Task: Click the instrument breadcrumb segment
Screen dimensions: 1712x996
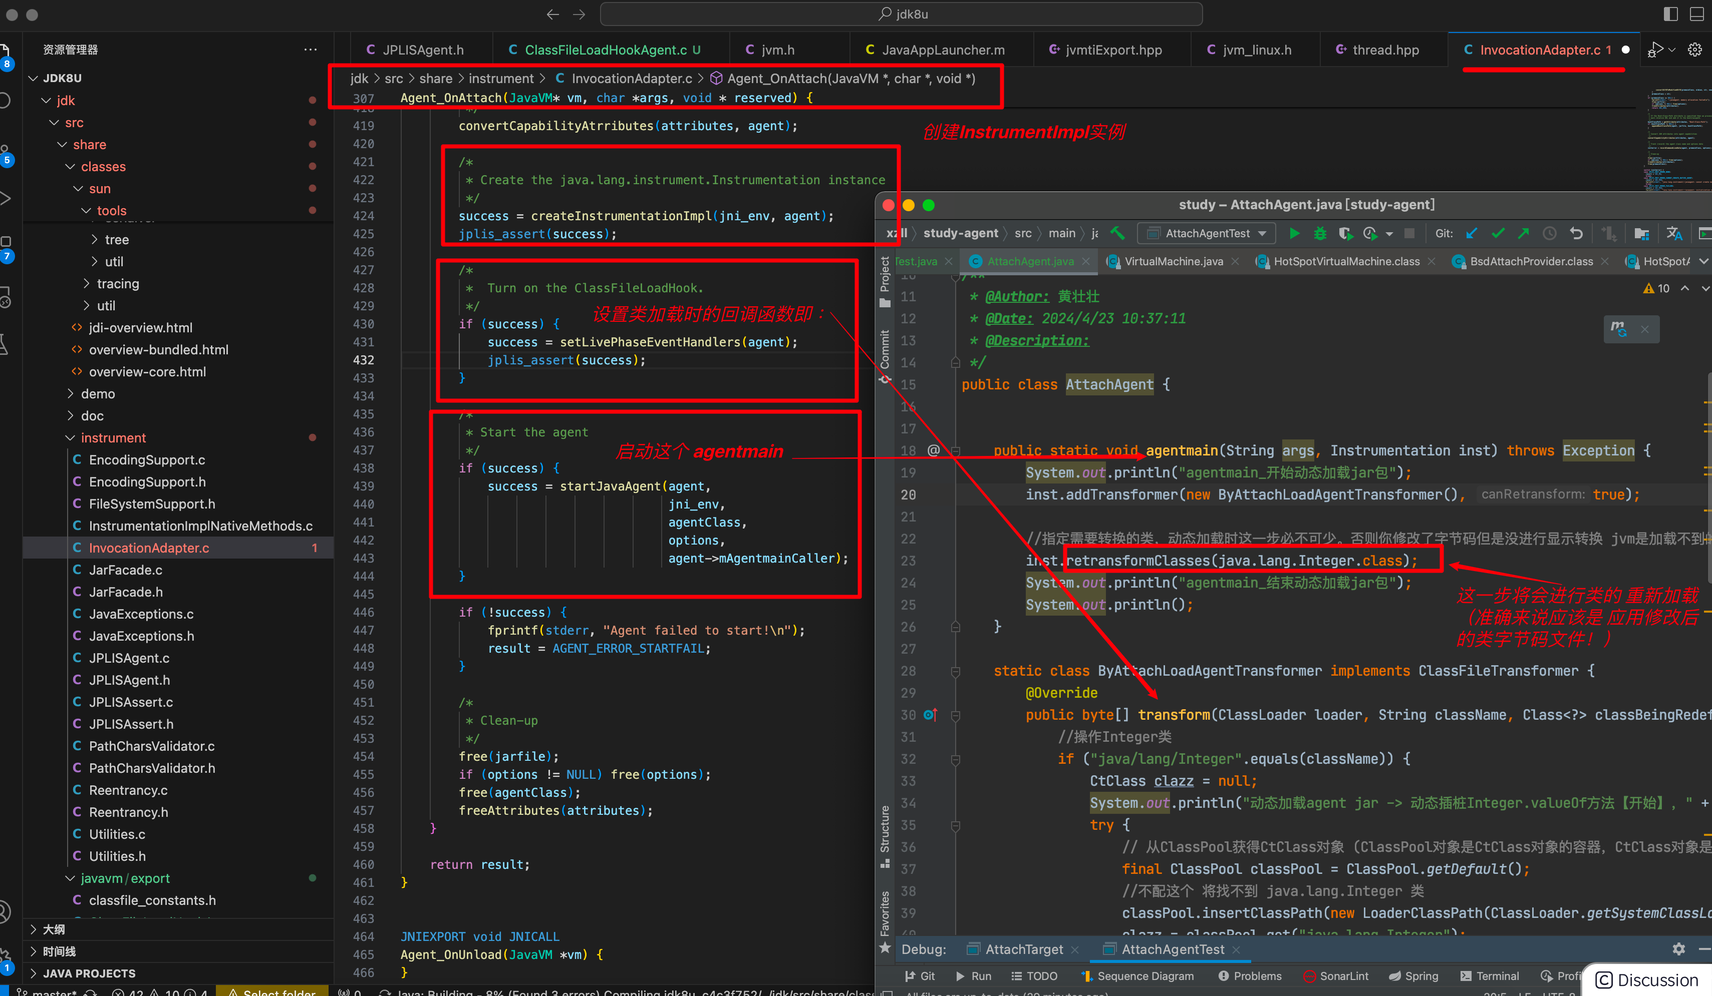Action: (501, 79)
